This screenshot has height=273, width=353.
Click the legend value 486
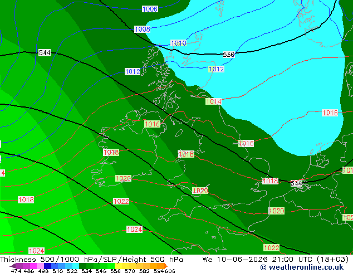29,271
